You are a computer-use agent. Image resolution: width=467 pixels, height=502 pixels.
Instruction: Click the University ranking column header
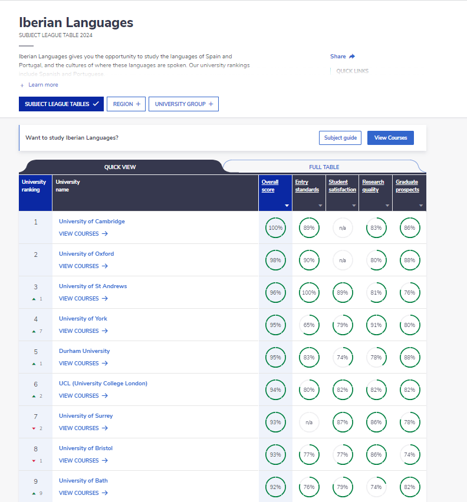click(35, 193)
